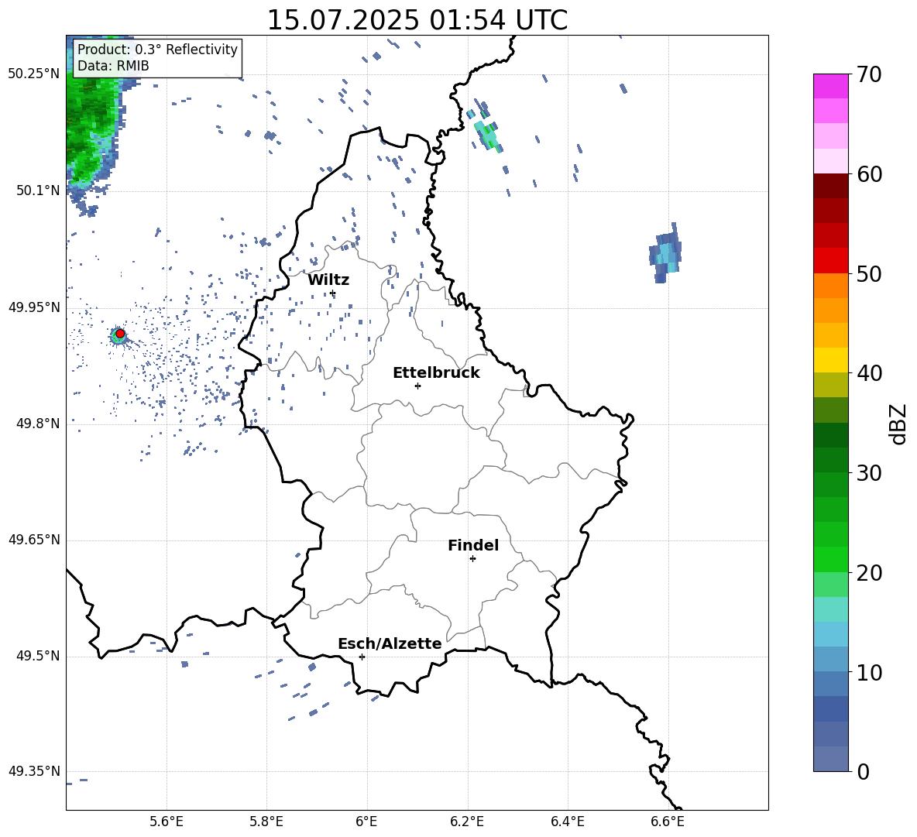This screenshot has width=917, height=837.
Task: Click the 'Wiltz' city label
Action: (328, 280)
